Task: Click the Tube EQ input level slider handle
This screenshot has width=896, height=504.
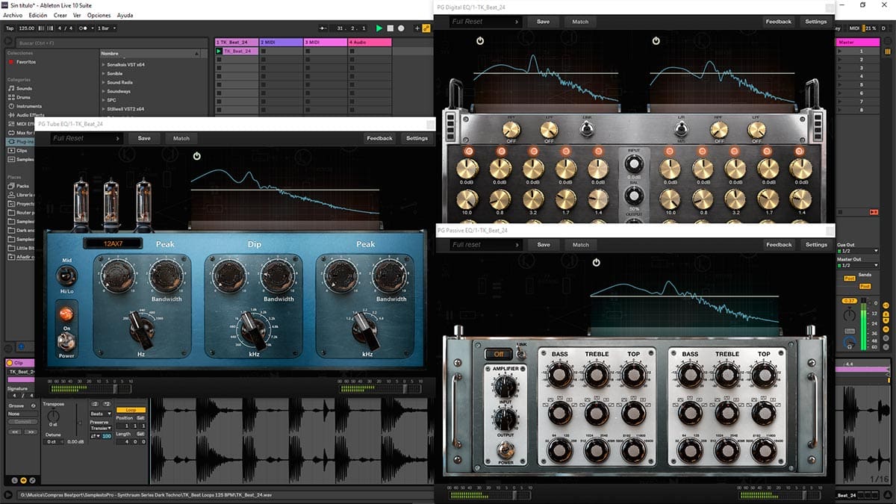Action: point(116,388)
